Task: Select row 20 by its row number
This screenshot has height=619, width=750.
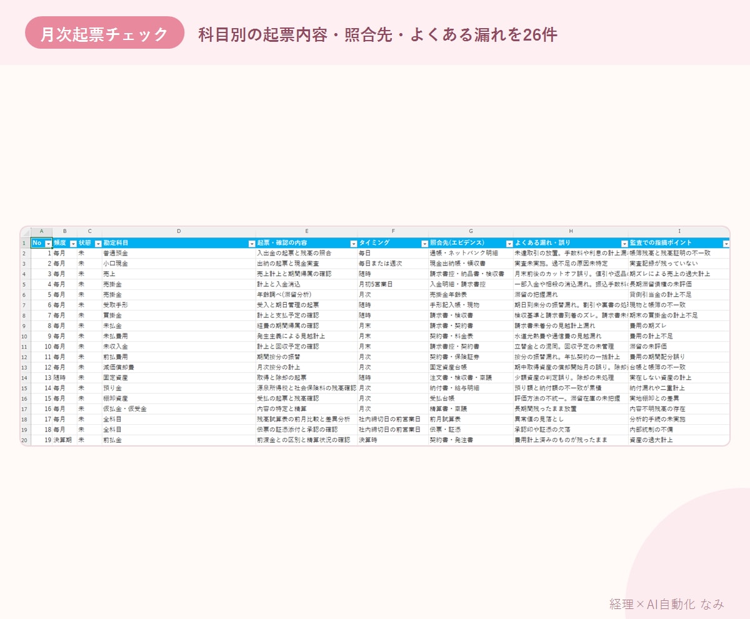Action: click(26, 440)
